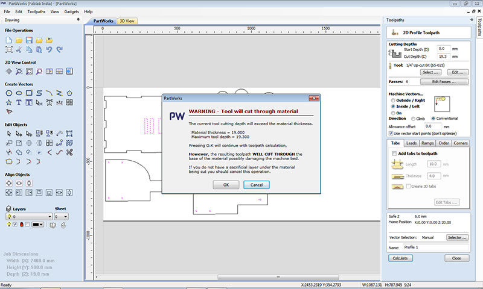Click the Close button in Toolpaths panel
Viewport: 483px width, 289px height.
click(457, 258)
